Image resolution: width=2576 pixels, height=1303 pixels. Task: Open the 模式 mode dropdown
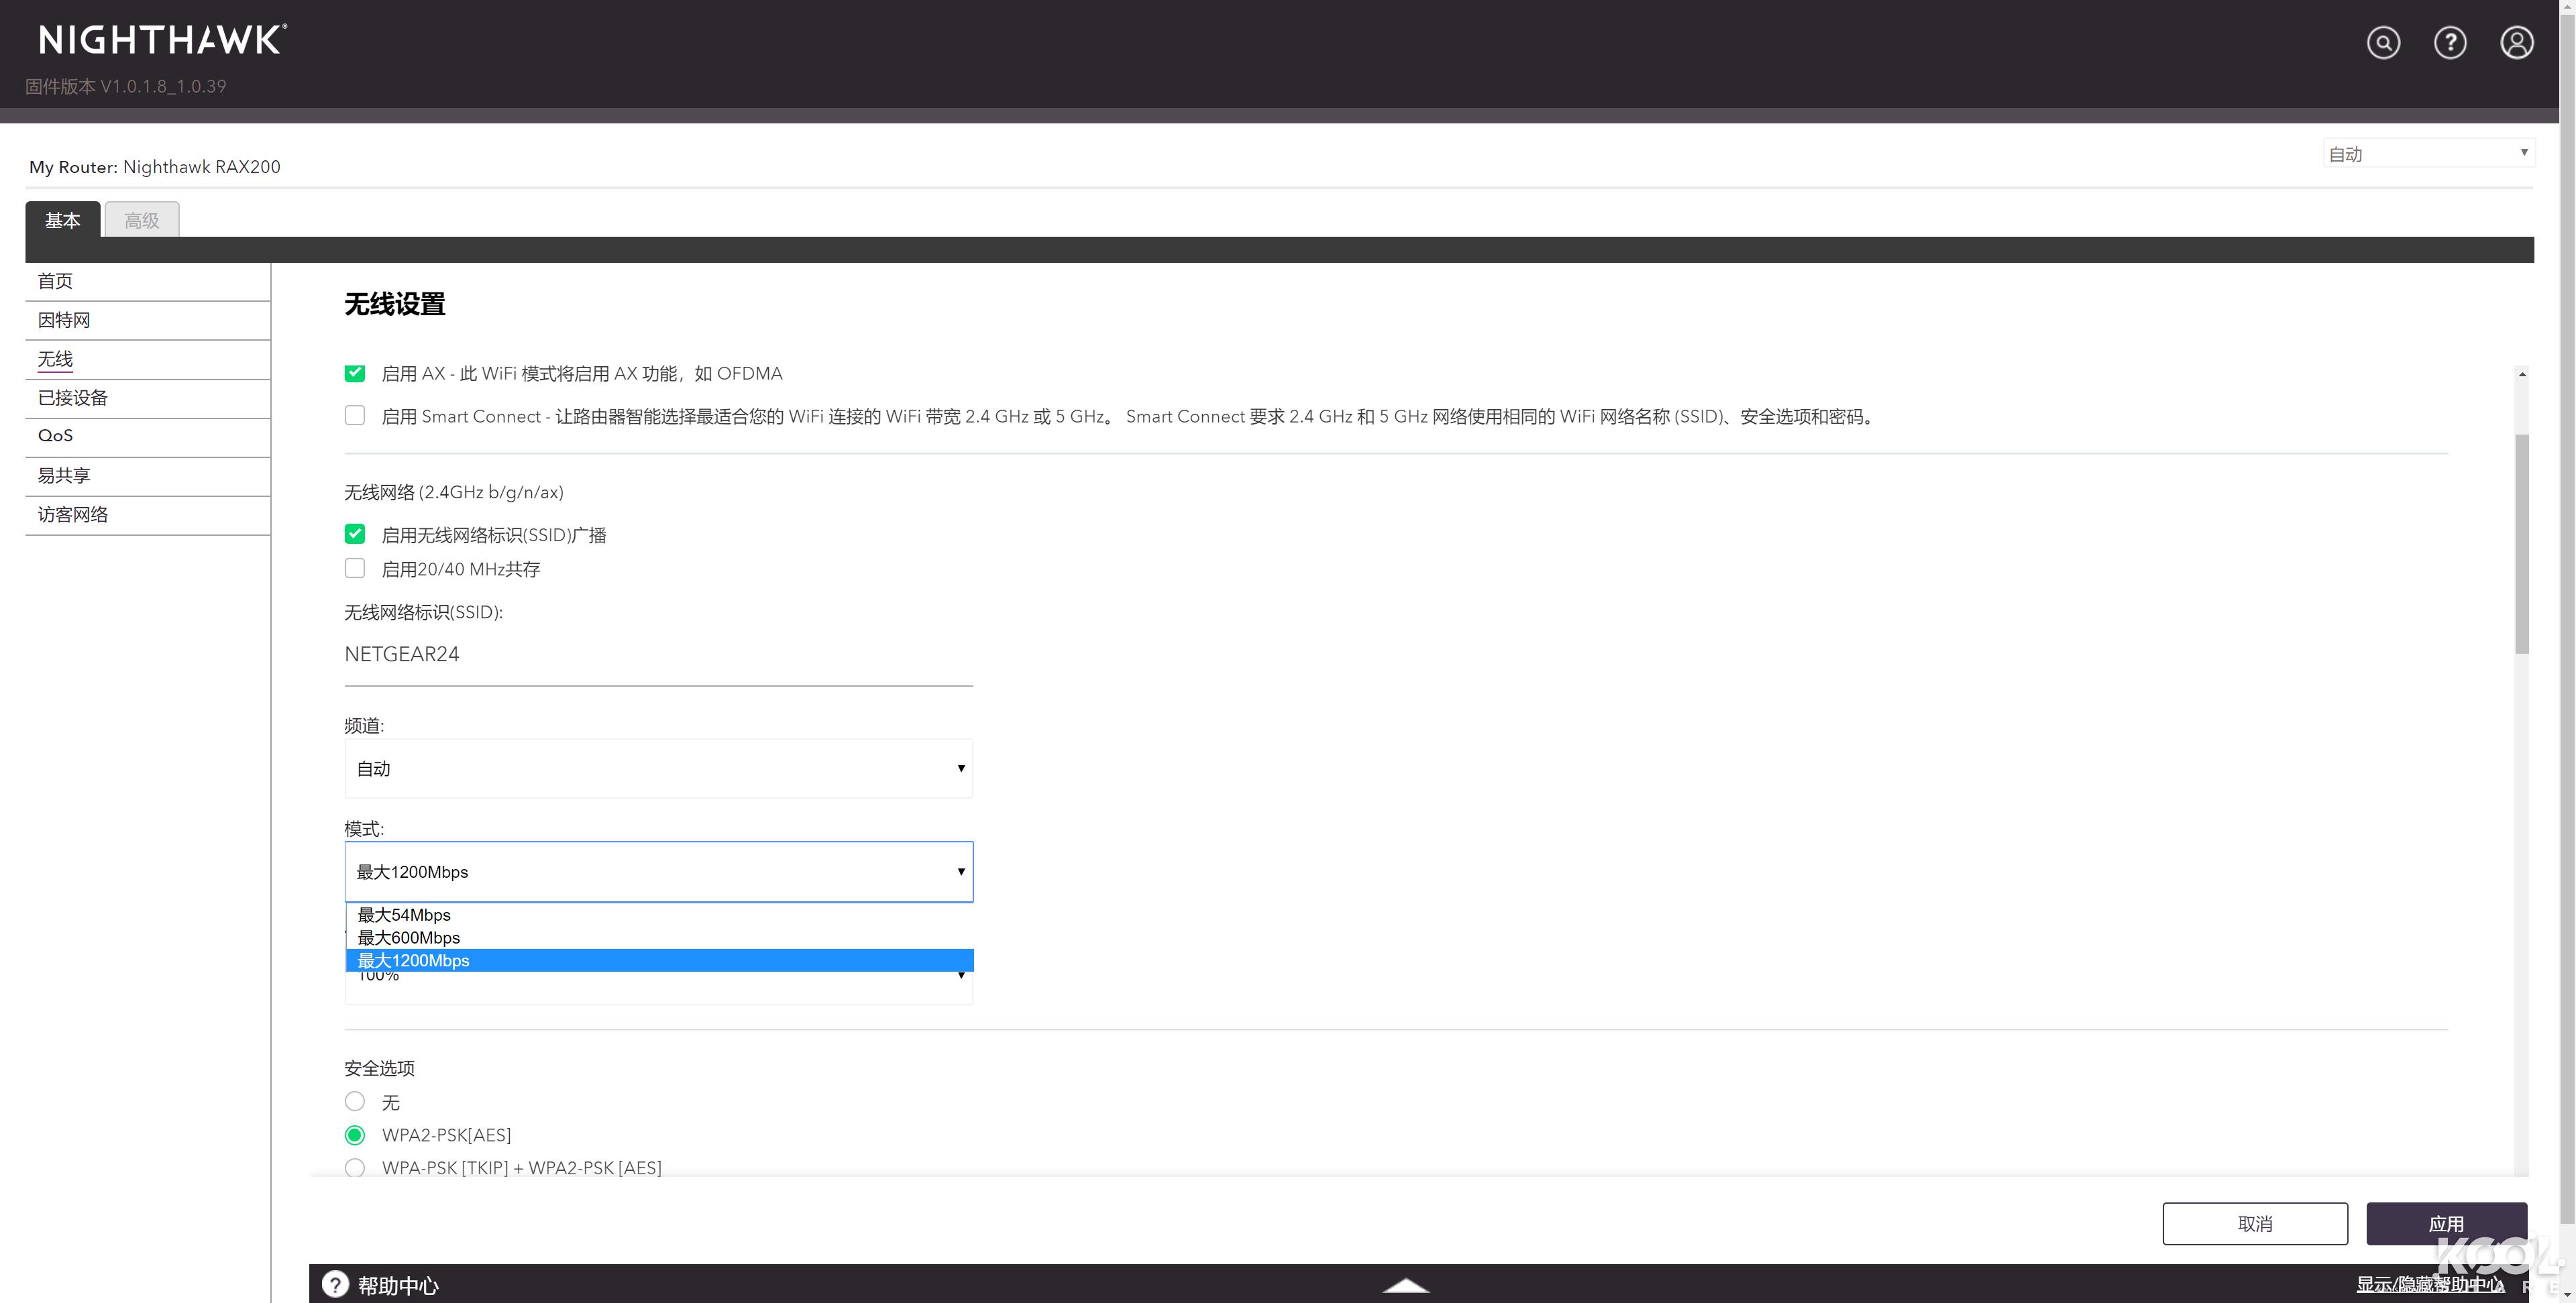coord(658,871)
